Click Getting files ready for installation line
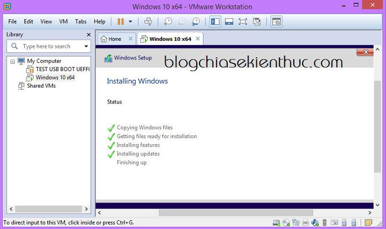The image size is (386, 229). pyautogui.click(x=157, y=136)
